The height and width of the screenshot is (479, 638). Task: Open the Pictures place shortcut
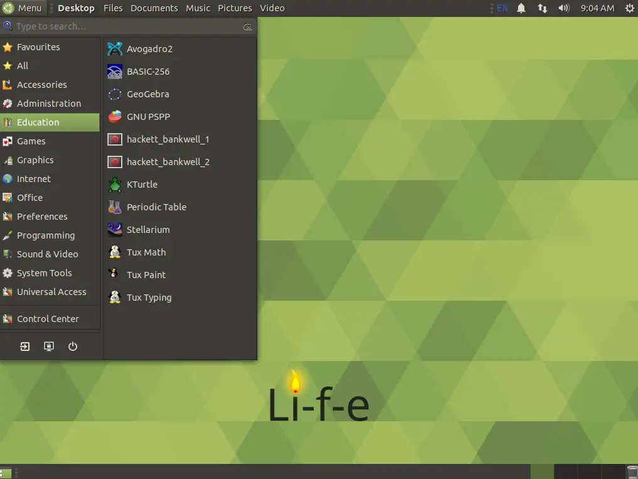235,8
